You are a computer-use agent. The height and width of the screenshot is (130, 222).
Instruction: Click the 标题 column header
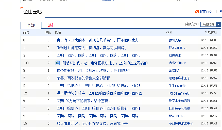tap(58, 33)
